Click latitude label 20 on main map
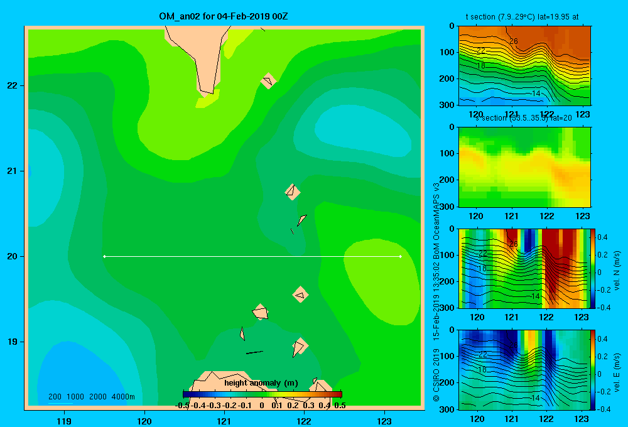This screenshot has width=628, height=427. [x=13, y=256]
